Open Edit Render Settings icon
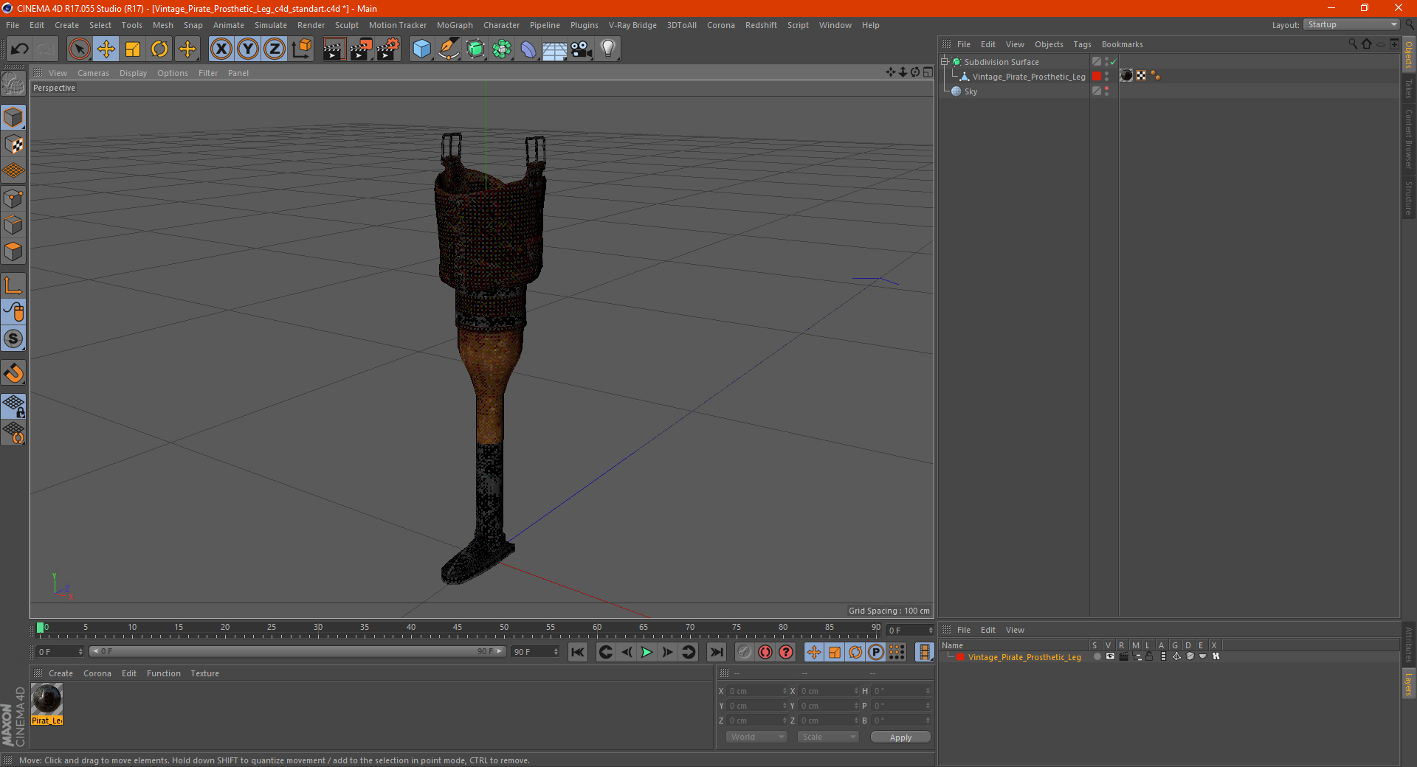This screenshot has height=767, width=1417. (388, 49)
